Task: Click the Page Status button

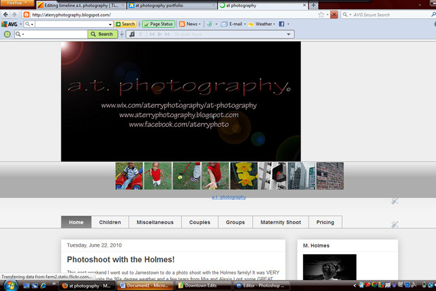Action: pos(159,25)
